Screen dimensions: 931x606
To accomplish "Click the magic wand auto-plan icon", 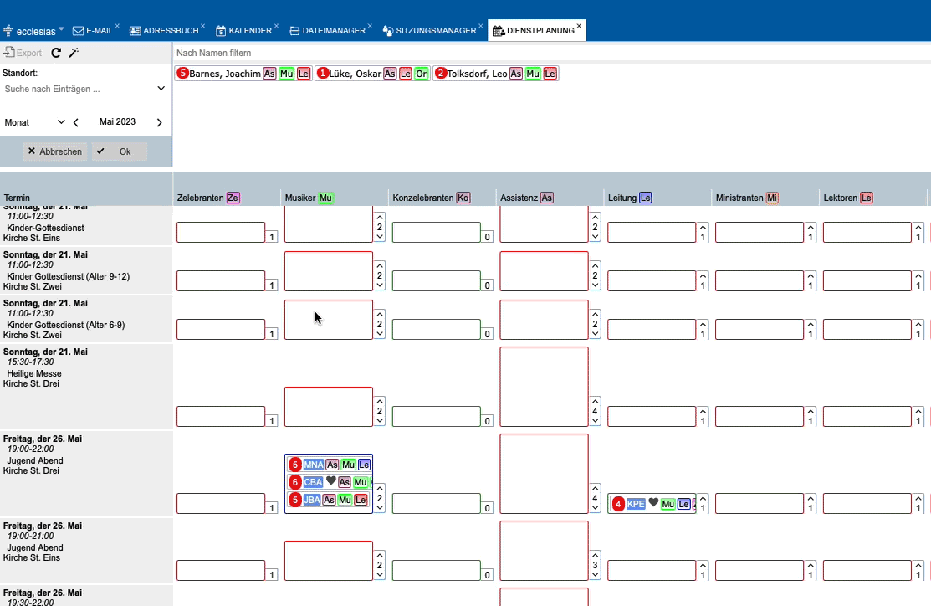I will point(74,53).
